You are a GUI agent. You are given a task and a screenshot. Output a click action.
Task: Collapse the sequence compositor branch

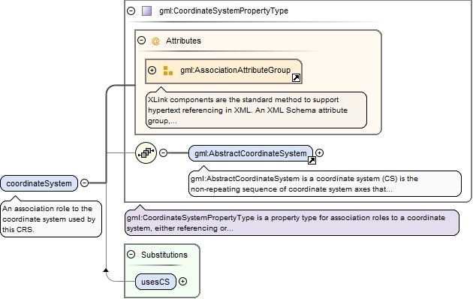pyautogui.click(x=163, y=153)
